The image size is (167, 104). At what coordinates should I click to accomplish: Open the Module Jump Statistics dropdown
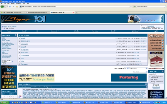coord(7,62)
